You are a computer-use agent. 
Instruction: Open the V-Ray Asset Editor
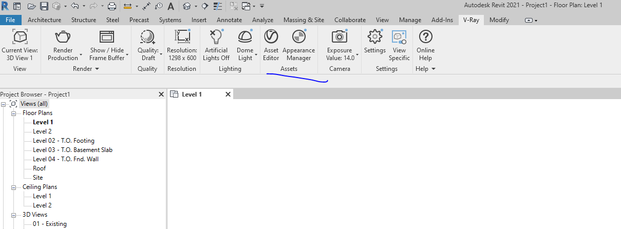[x=271, y=45]
